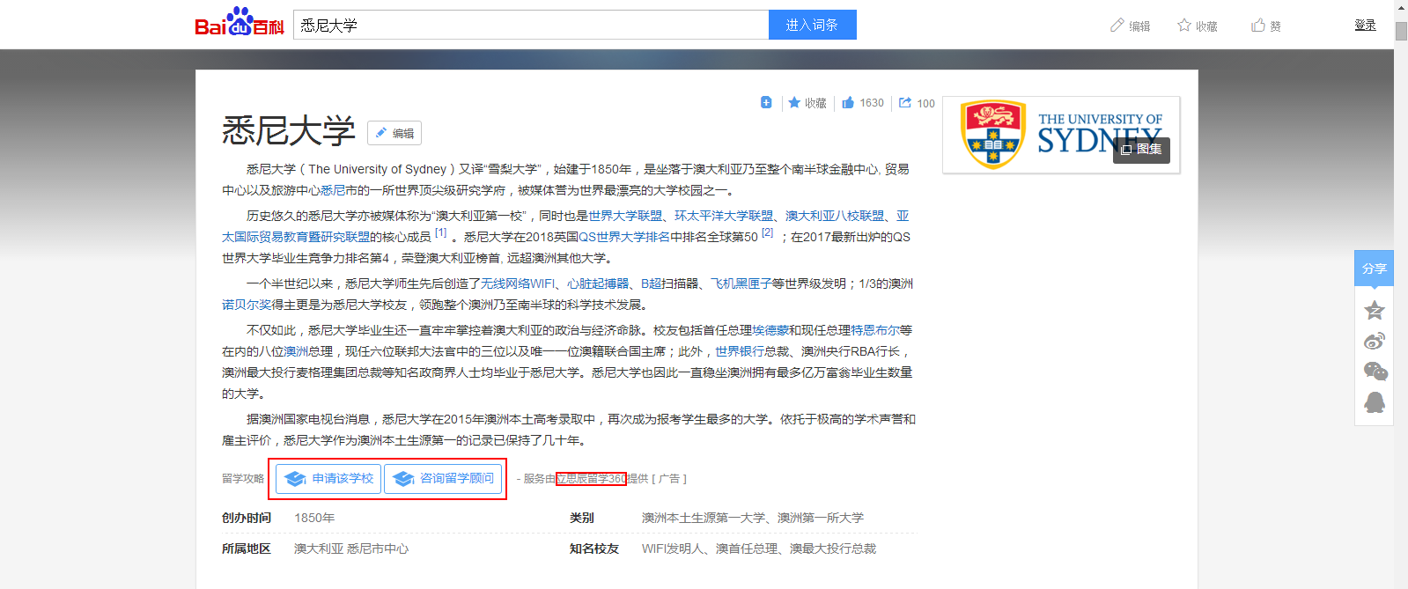Open the 世界银行 link
The image size is (1408, 589).
tap(740, 351)
